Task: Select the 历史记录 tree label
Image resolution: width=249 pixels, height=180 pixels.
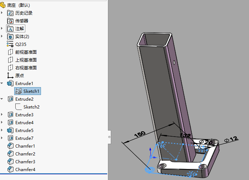Action: 24,13
